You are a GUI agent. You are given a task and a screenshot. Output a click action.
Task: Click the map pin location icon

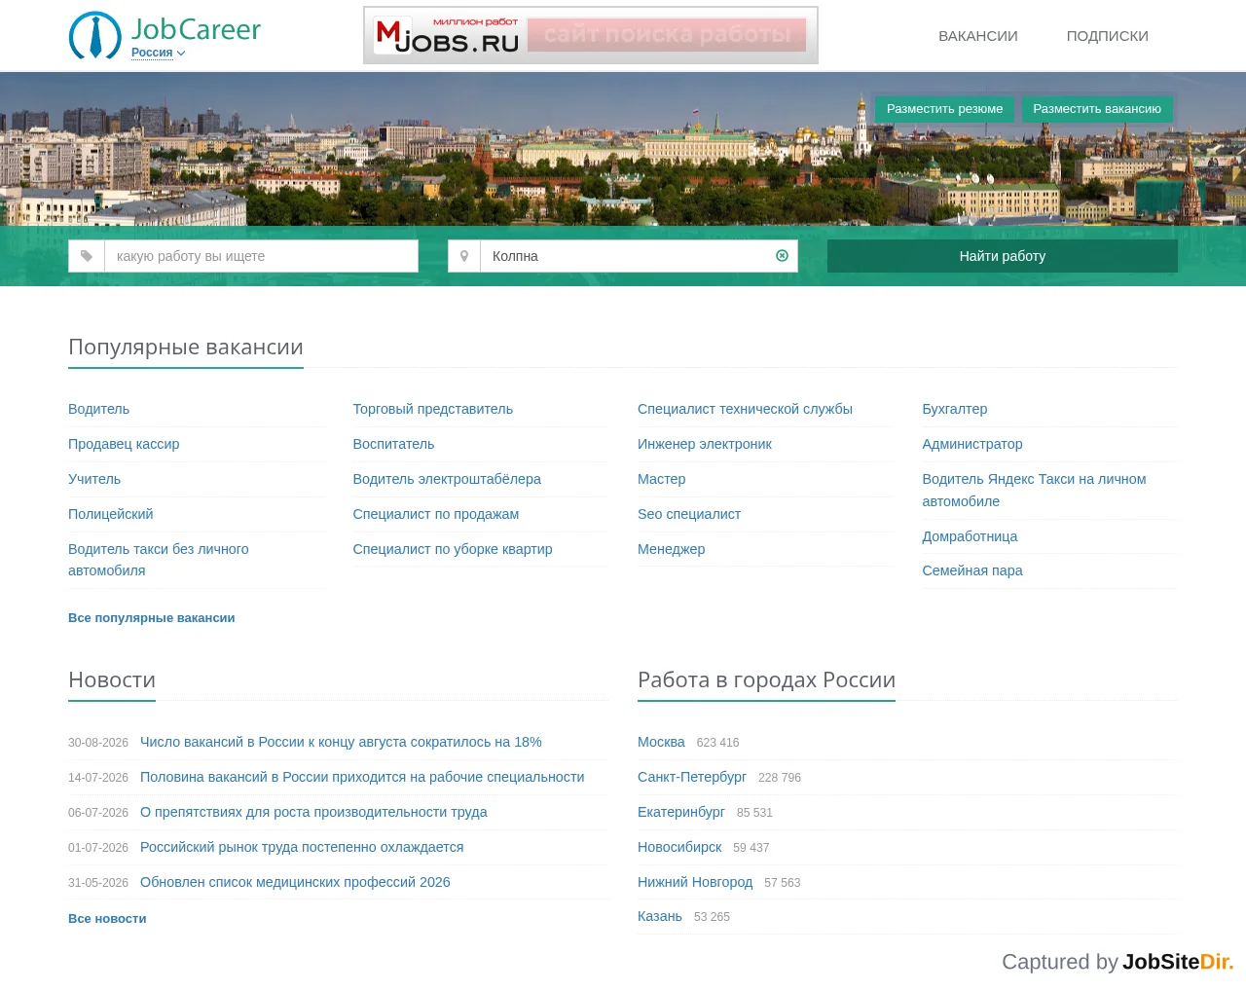(x=464, y=256)
